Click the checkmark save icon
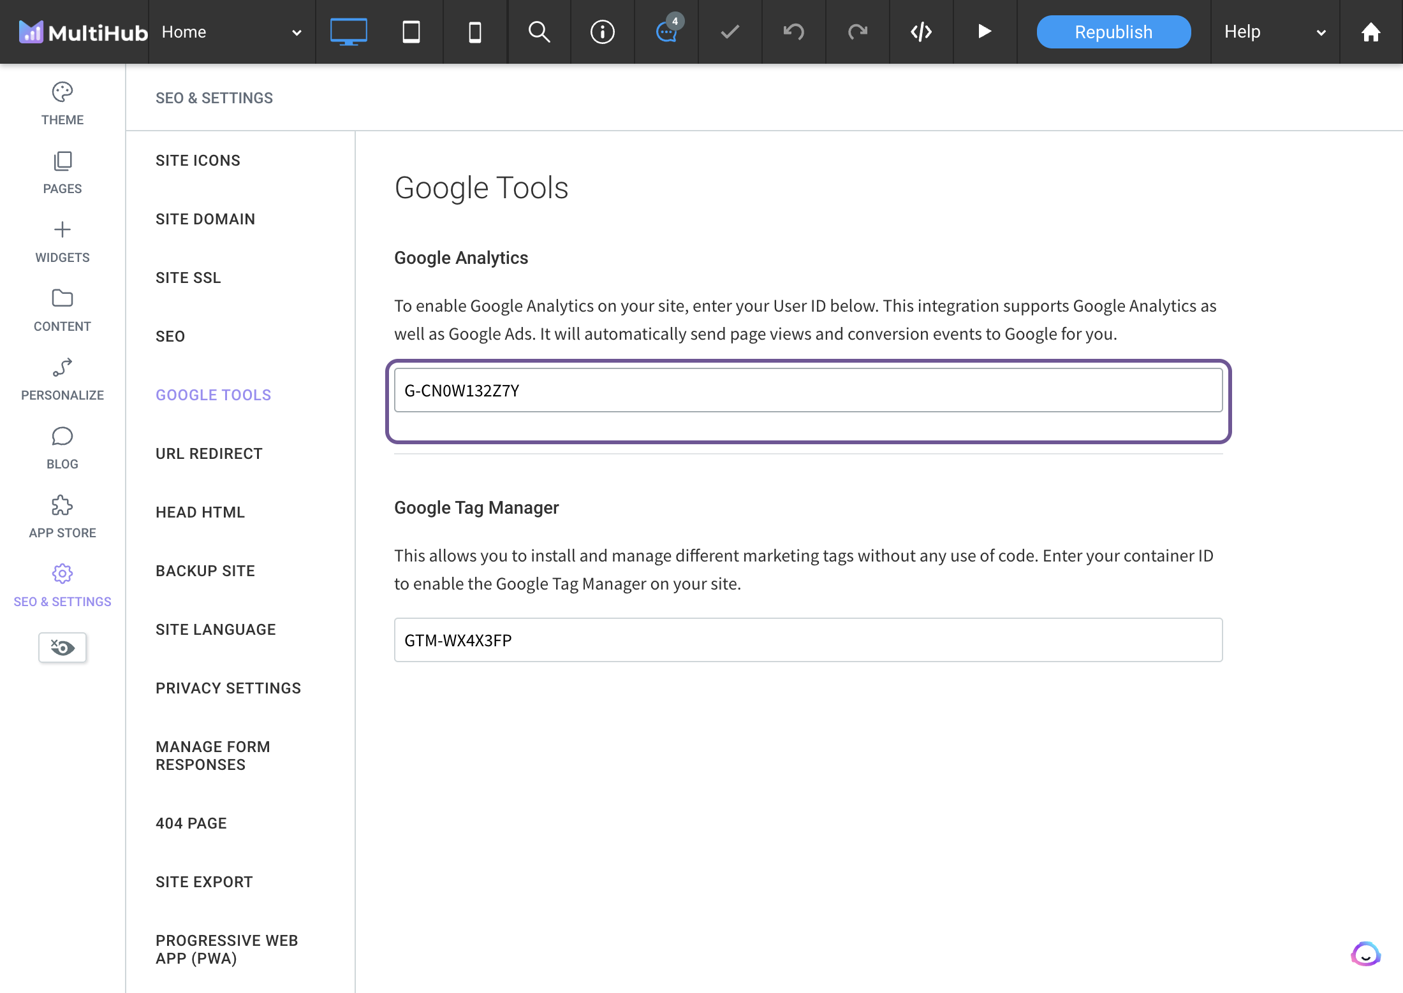This screenshot has height=993, width=1403. pyautogui.click(x=730, y=32)
